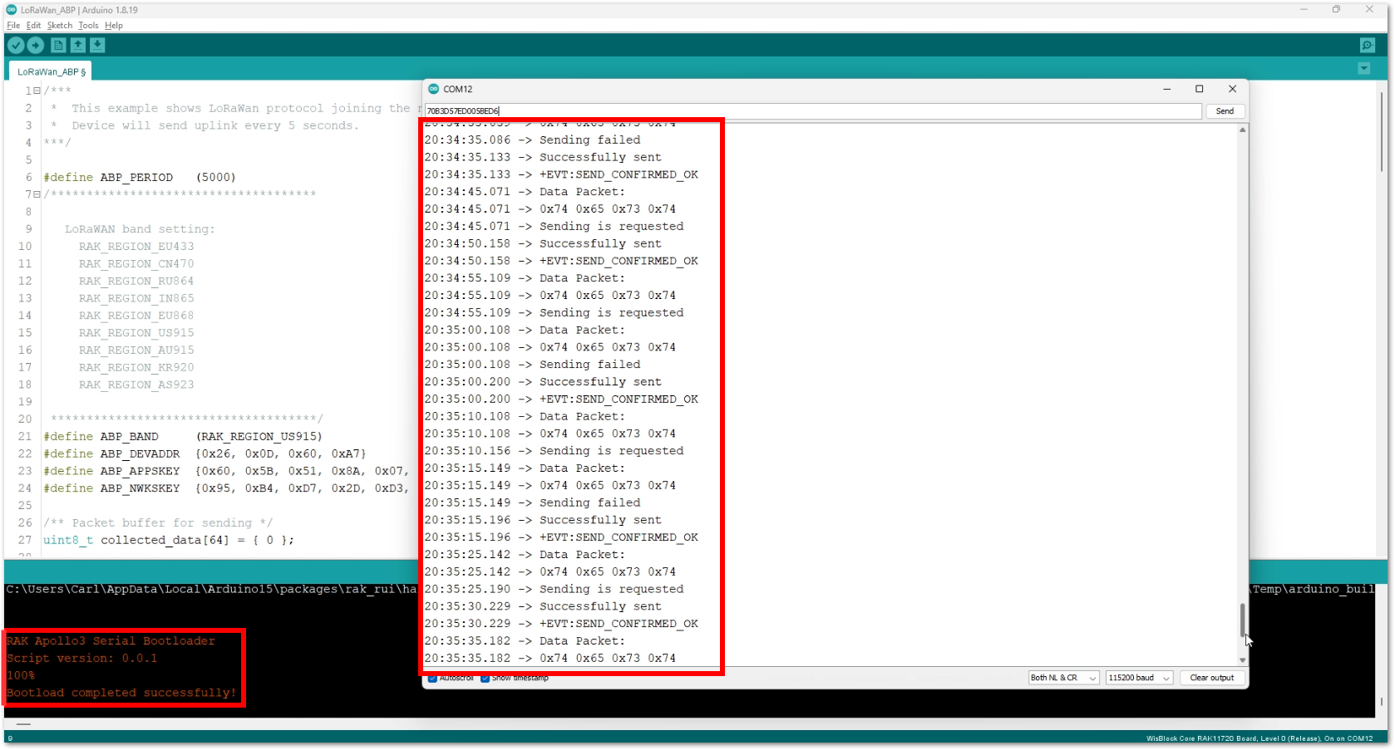Toggle the Autoscroll checkbox
1395x750 pixels.
click(x=432, y=679)
